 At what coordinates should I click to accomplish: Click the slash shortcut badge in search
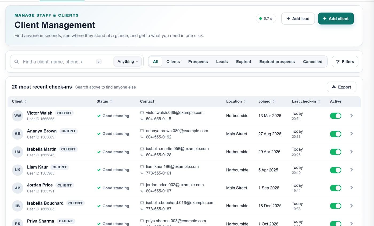[x=99, y=62]
